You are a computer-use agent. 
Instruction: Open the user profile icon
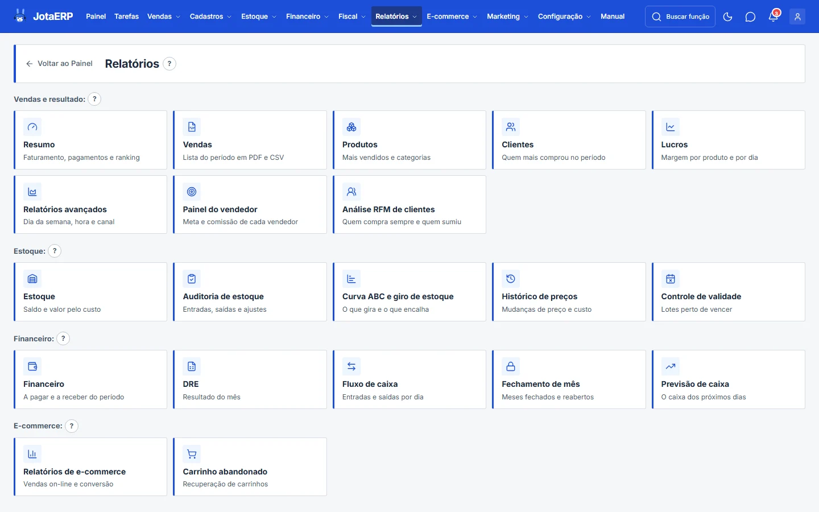click(797, 16)
